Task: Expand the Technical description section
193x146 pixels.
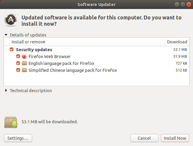Action: click(6, 91)
